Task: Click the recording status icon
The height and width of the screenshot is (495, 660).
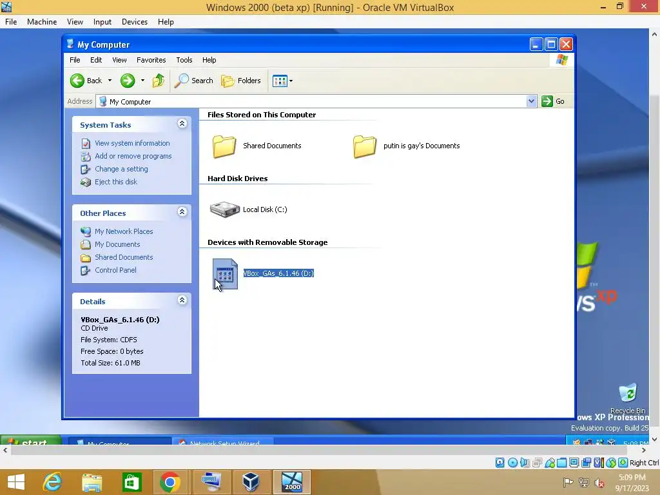Action: pos(587,463)
